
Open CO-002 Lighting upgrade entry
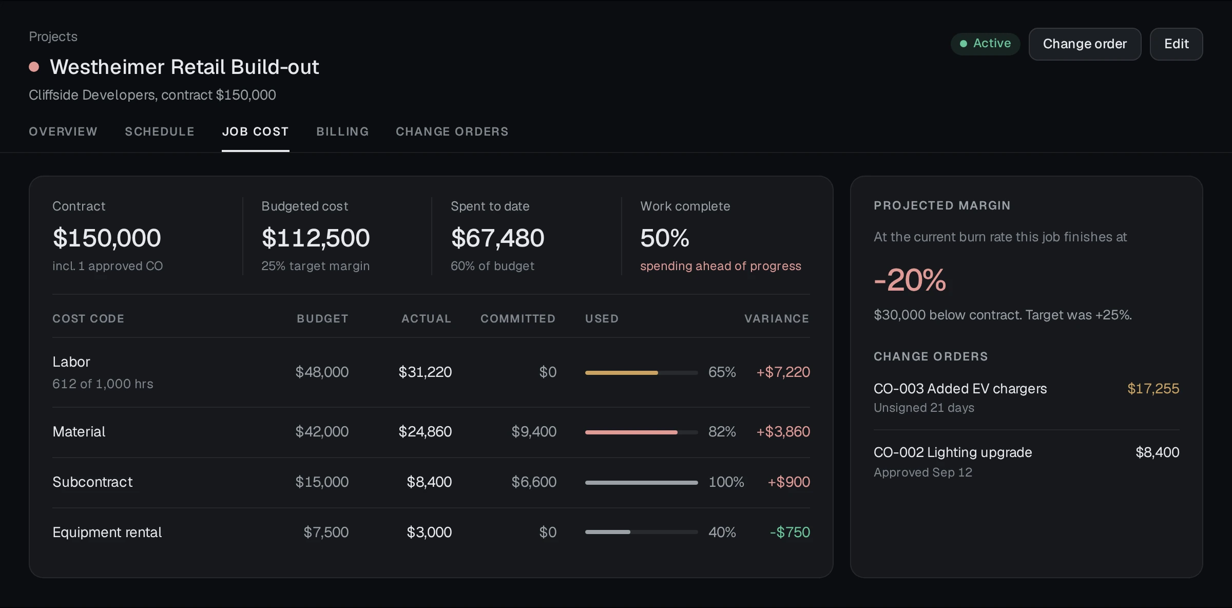[x=1026, y=462]
